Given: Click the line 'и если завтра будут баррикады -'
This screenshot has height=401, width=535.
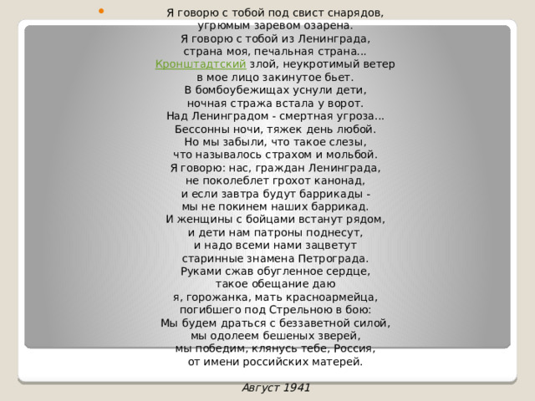Looking at the screenshot, I should [x=276, y=194].
